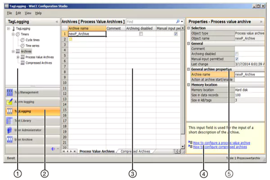270x180 pixels.
Task: Toggle Manual input permitted checkbox in row 1
Action: point(175,34)
